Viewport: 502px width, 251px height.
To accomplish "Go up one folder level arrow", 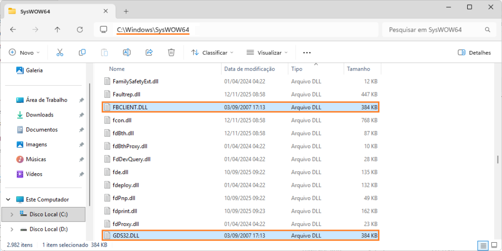I will tap(57, 30).
